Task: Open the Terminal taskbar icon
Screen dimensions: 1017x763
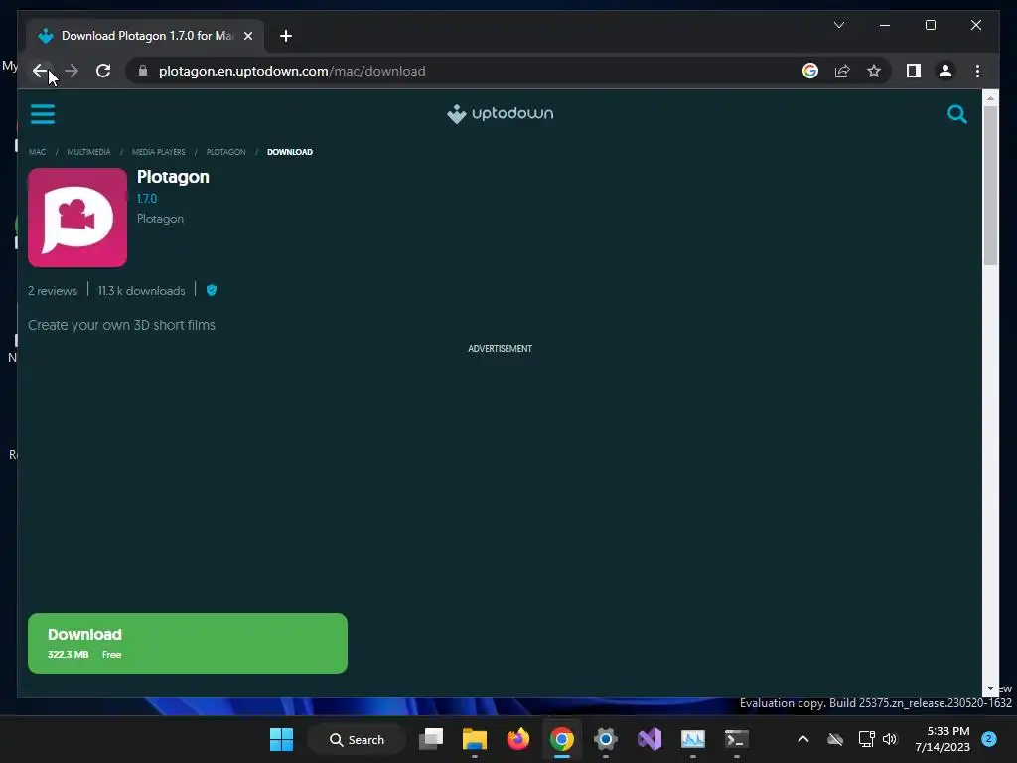Action: point(736,739)
